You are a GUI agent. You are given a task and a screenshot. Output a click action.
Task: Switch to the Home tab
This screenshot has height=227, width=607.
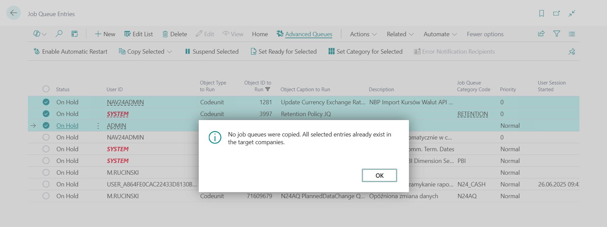[260, 34]
